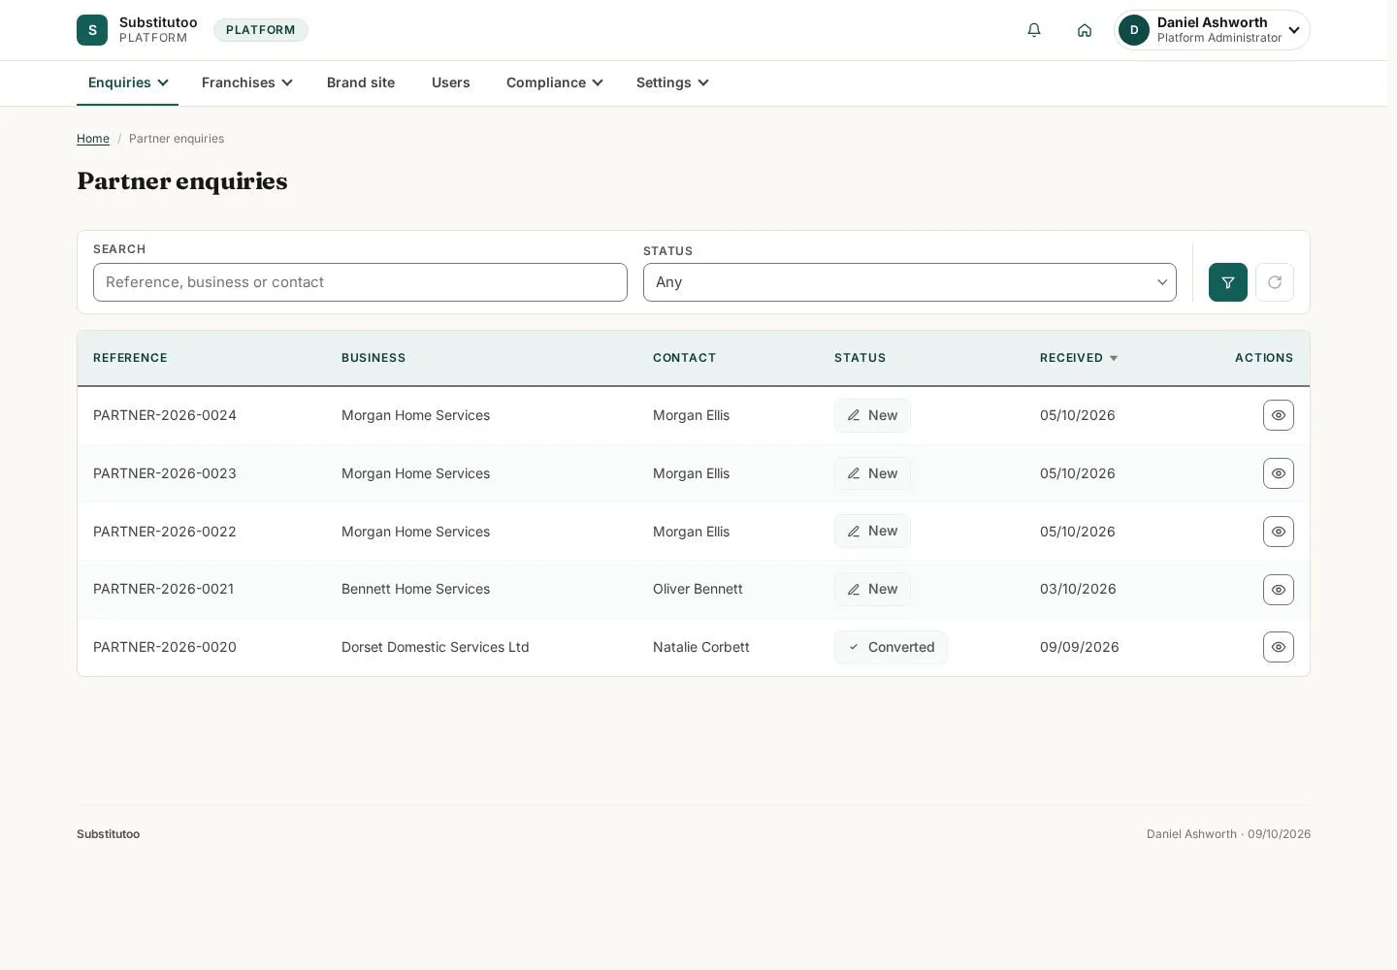
Task: View enquiry PARTNER-2026-0022 details
Action: (1279, 532)
